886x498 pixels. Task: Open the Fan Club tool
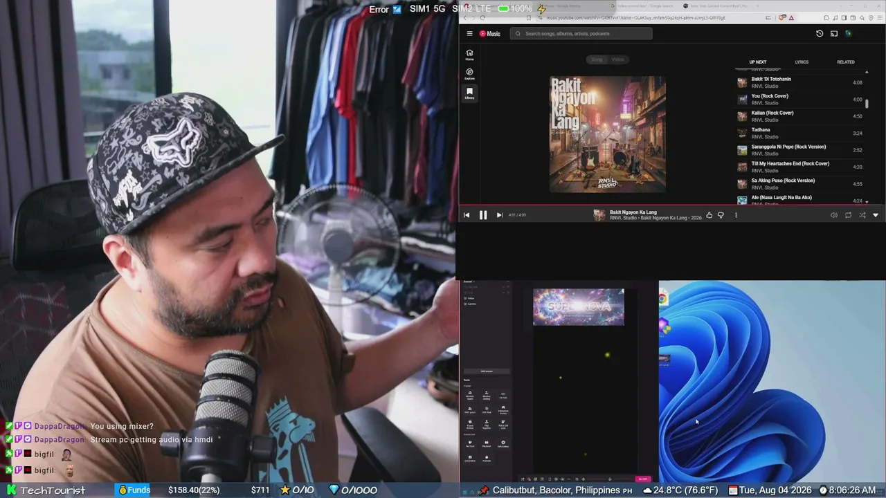point(470,443)
